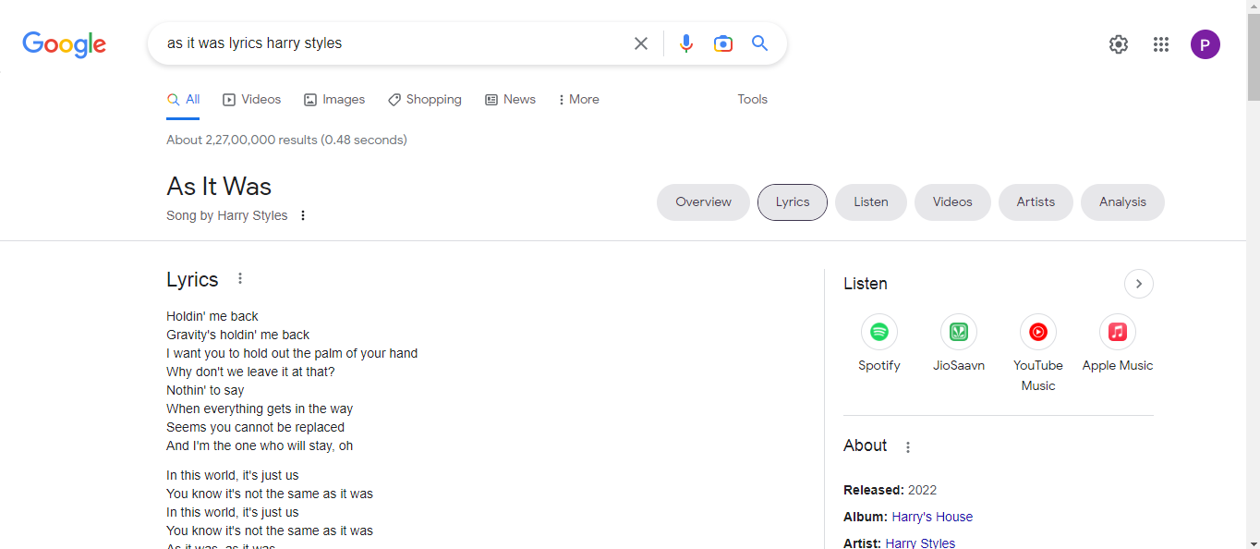Open the Harry's House album link
Image resolution: width=1260 pixels, height=549 pixels.
coord(931,517)
